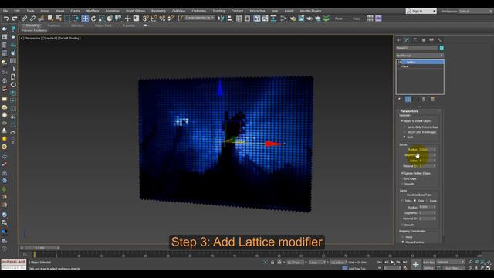Open the Display tab in Command Panel

pos(431,40)
